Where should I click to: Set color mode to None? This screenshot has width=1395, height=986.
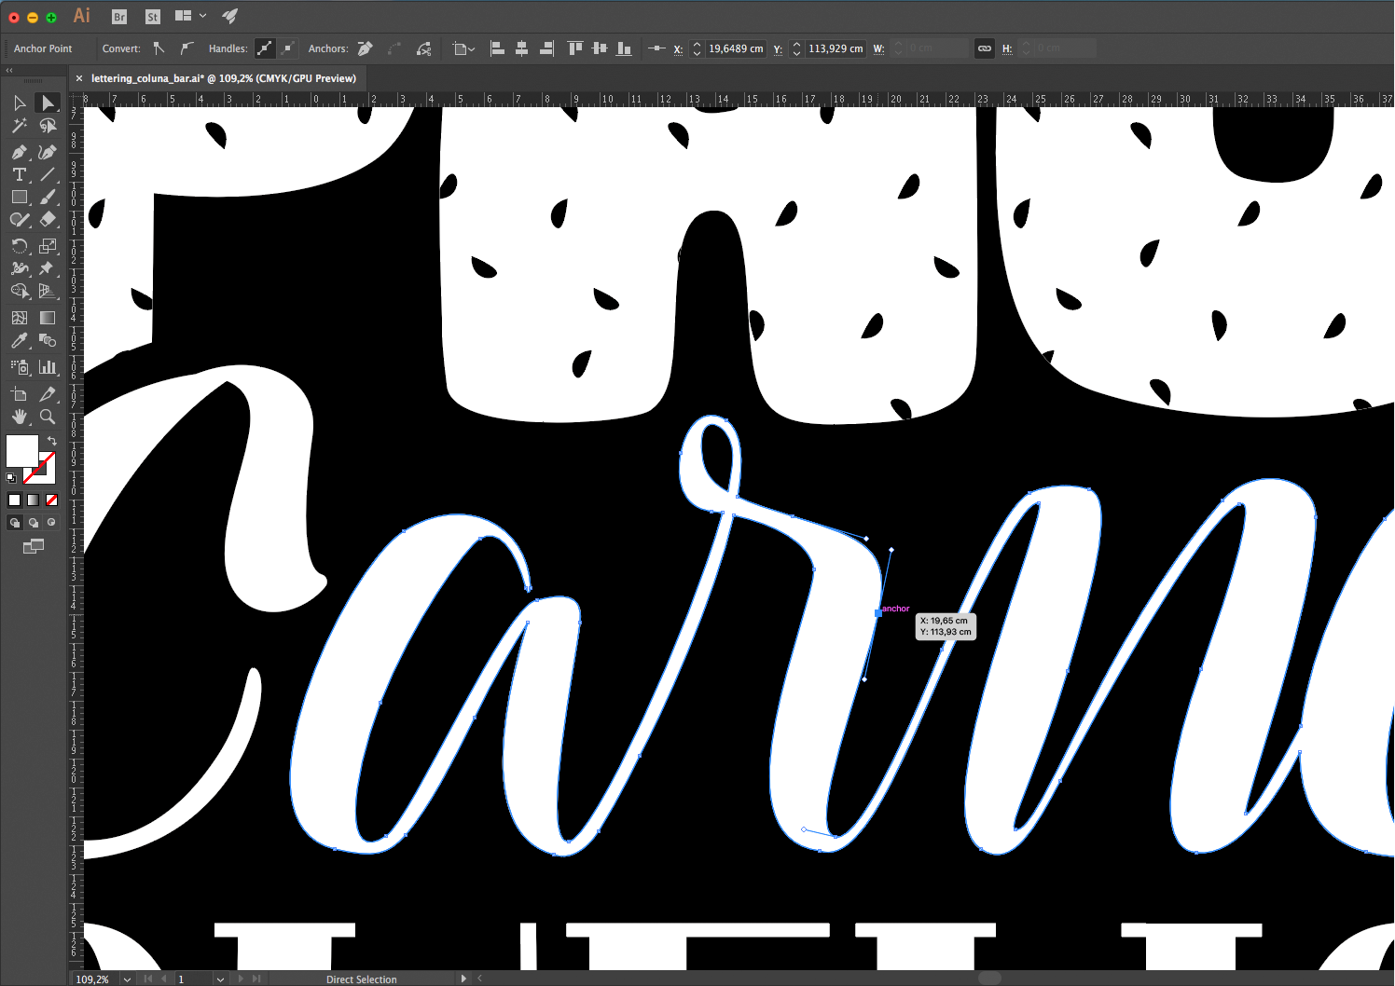[x=51, y=500]
